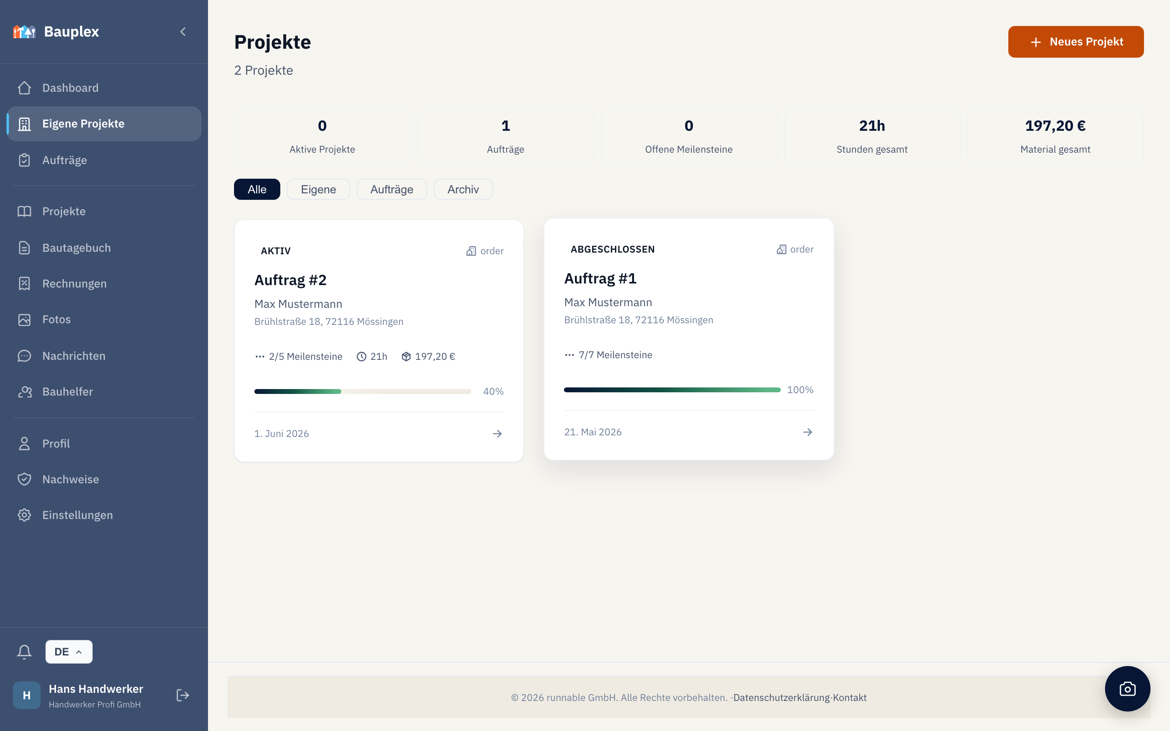The width and height of the screenshot is (1170, 731).
Task: Click the logout icon beside Hans Handwerker
Action: click(183, 695)
